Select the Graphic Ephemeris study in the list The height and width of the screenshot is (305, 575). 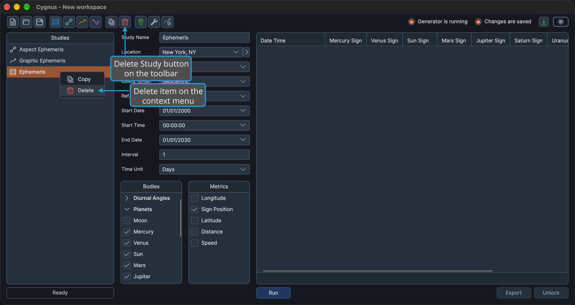pyautogui.click(x=60, y=61)
